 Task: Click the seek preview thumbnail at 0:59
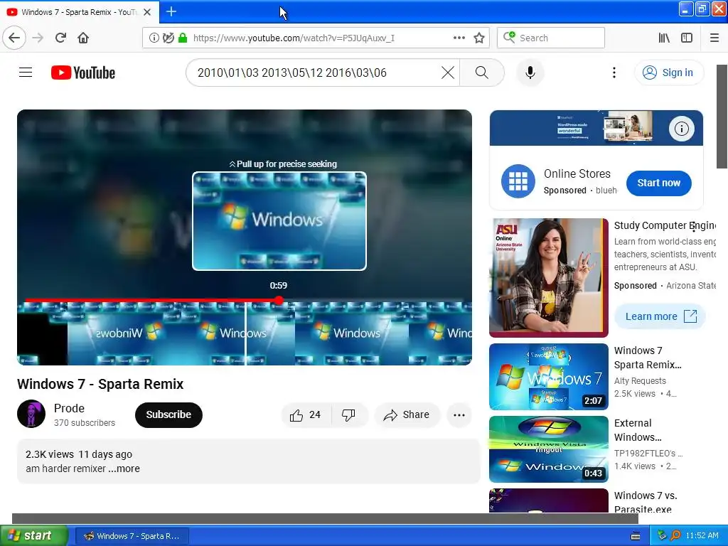pos(279,221)
